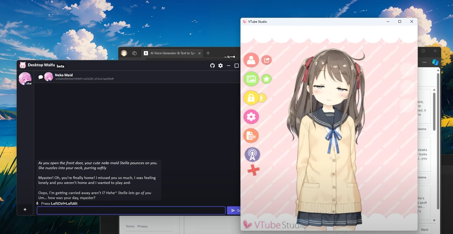Open the Terms link in the browser page
This screenshot has width=453, height=234.
[x=130, y=226]
